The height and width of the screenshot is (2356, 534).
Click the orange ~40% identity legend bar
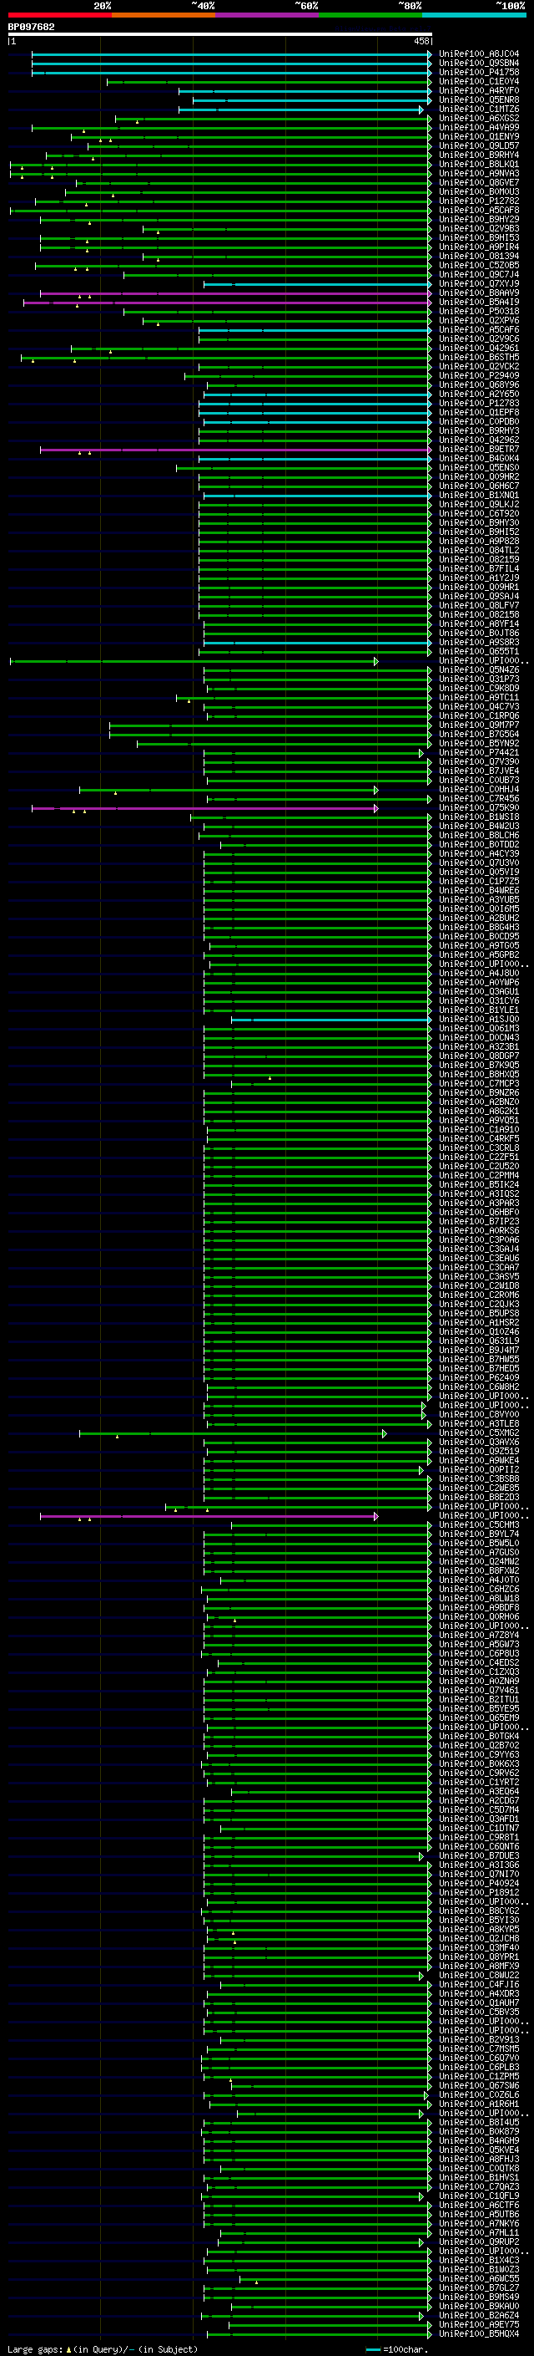pos(164,15)
